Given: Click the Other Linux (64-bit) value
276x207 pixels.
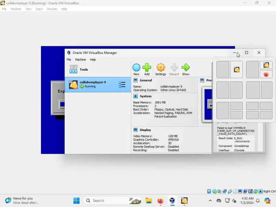Looking at the screenshot, I should [x=173, y=90].
